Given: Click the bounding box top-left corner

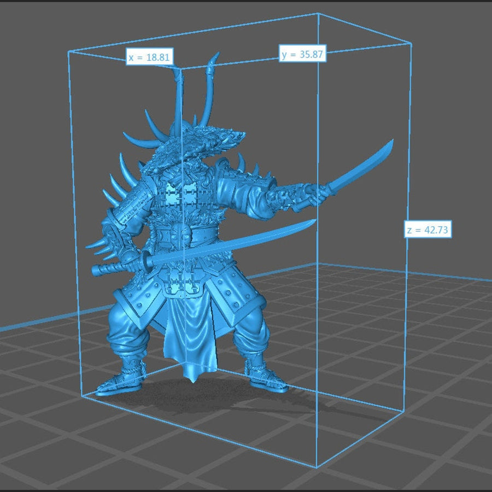Looking at the screenshot, I should 68,51.
